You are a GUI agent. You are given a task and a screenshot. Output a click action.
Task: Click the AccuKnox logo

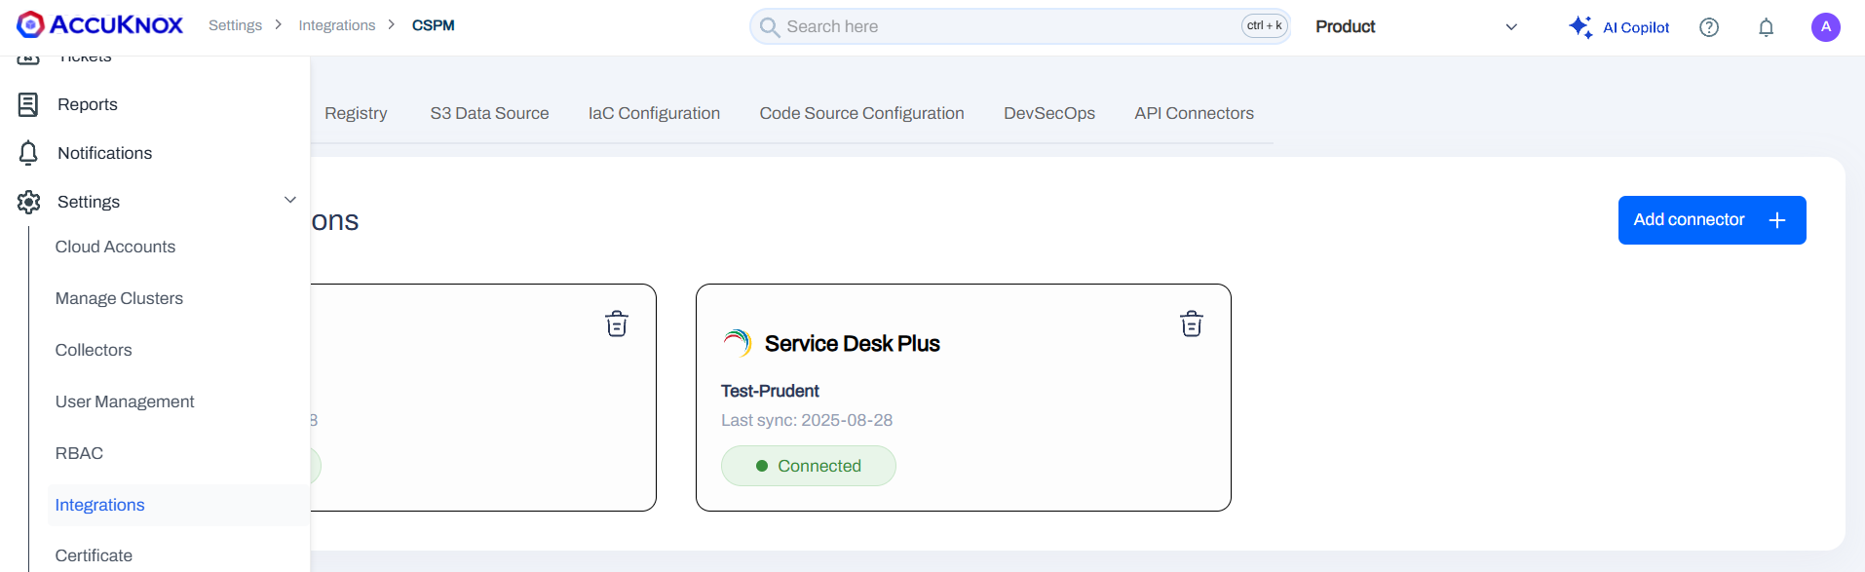pos(99,25)
